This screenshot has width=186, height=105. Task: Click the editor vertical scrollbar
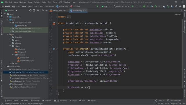point(182,54)
